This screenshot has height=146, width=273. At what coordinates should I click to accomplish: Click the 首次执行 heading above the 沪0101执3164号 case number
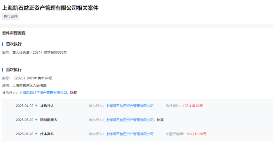[x=14, y=70]
